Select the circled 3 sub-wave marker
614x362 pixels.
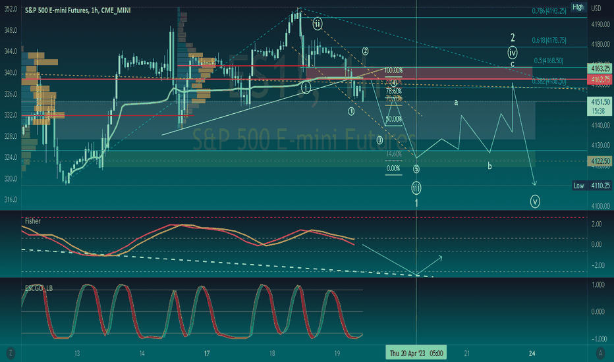[379, 140]
